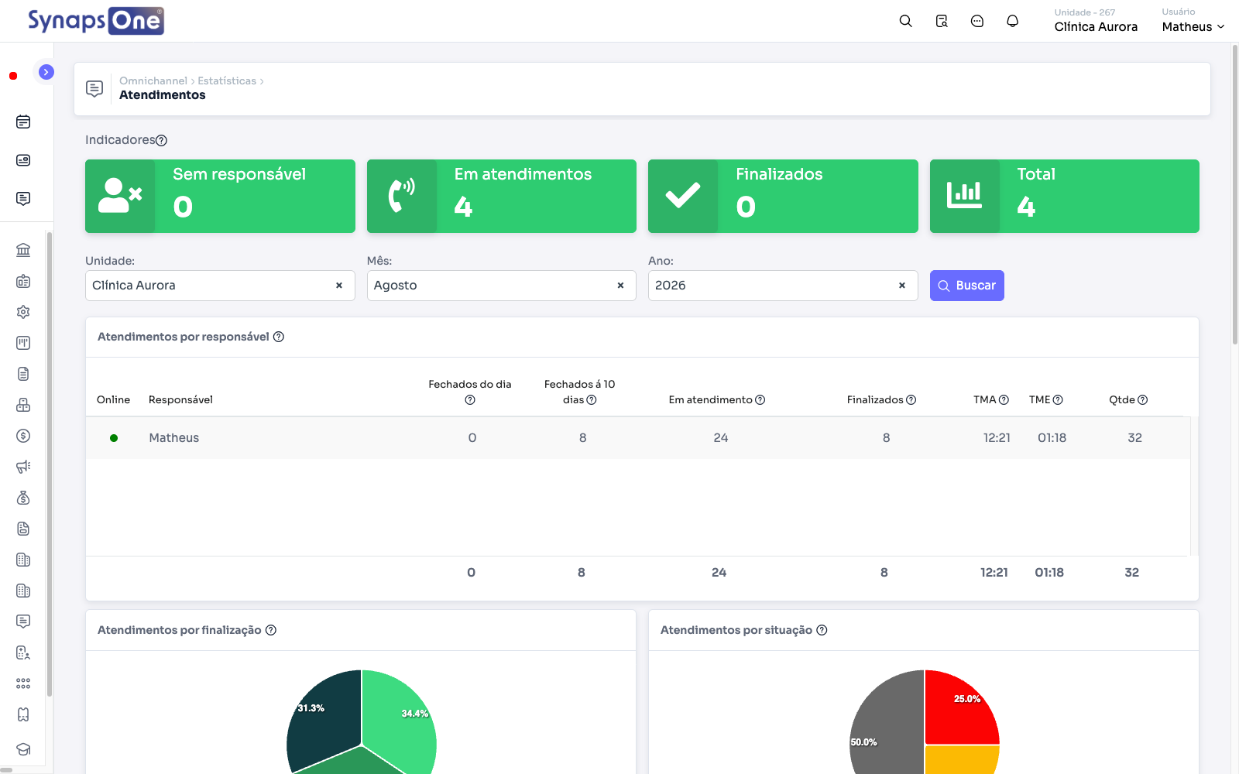Click the help icon beside Atendimentos por situação
Screen dimensions: 1239x774
822,630
